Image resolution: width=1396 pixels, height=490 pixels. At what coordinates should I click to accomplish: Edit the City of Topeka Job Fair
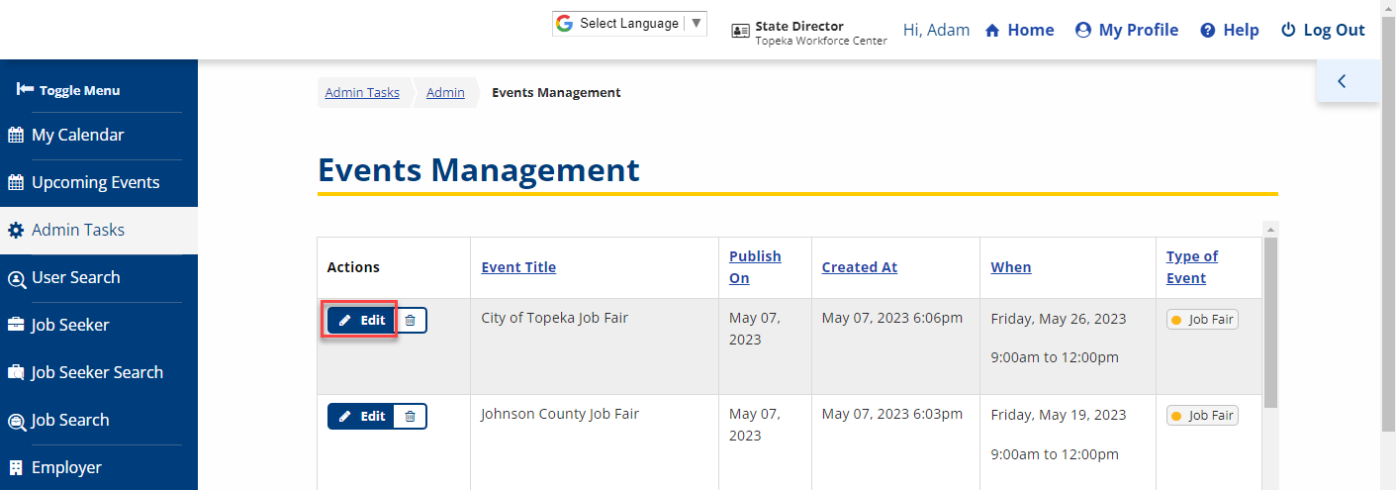pos(361,321)
